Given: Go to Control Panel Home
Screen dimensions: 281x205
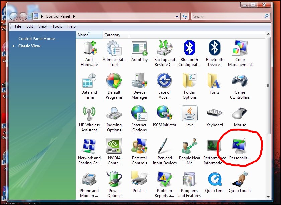Looking at the screenshot, I should coord(36,39).
